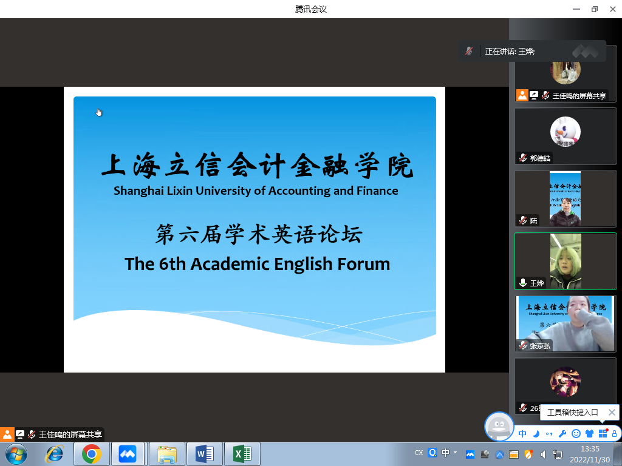Screen dimensions: 622x466
Task: Expand the language bar options arrow
Action: (456, 453)
